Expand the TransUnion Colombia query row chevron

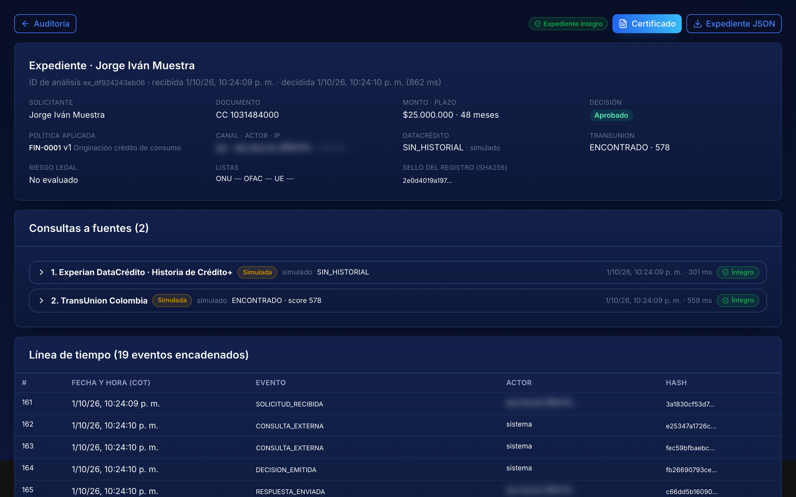coord(41,300)
